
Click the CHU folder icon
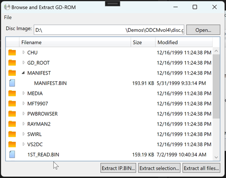click(x=12, y=52)
